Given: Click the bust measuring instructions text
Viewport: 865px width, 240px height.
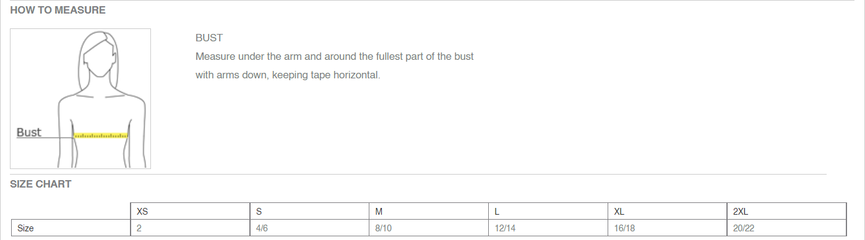Looking at the screenshot, I should pos(335,66).
